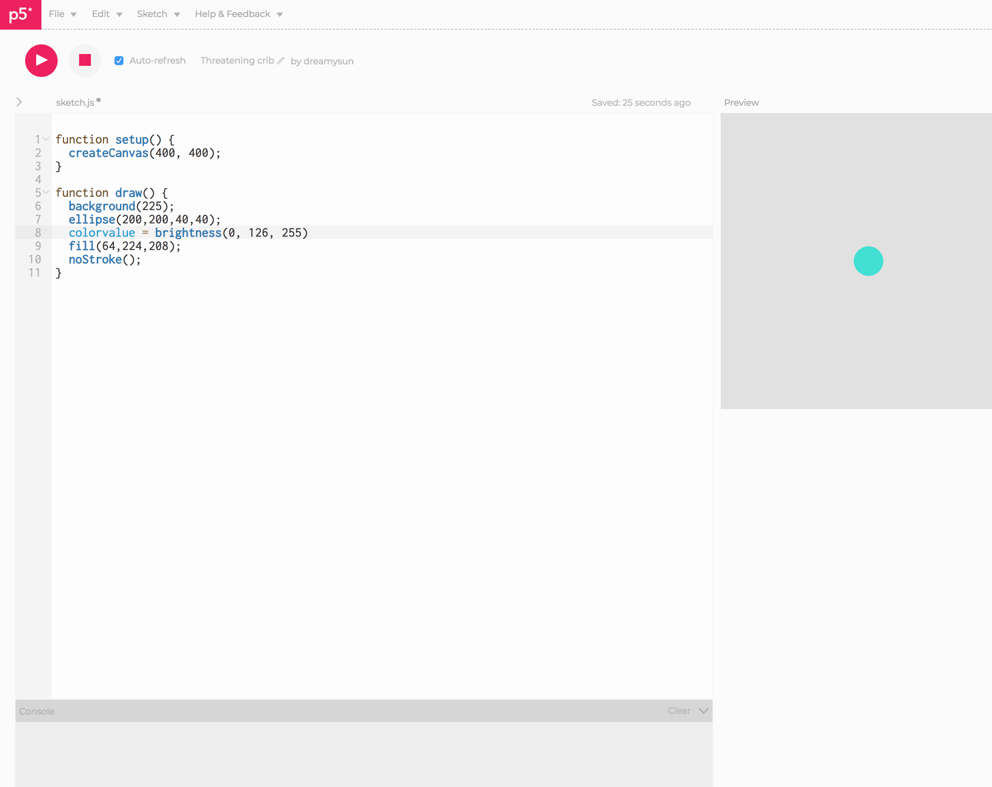Click the Auto-refresh label text

[157, 61]
